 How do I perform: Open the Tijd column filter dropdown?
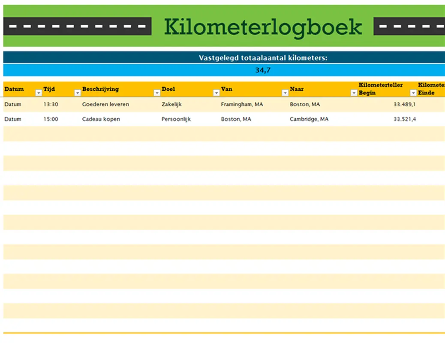[78, 93]
